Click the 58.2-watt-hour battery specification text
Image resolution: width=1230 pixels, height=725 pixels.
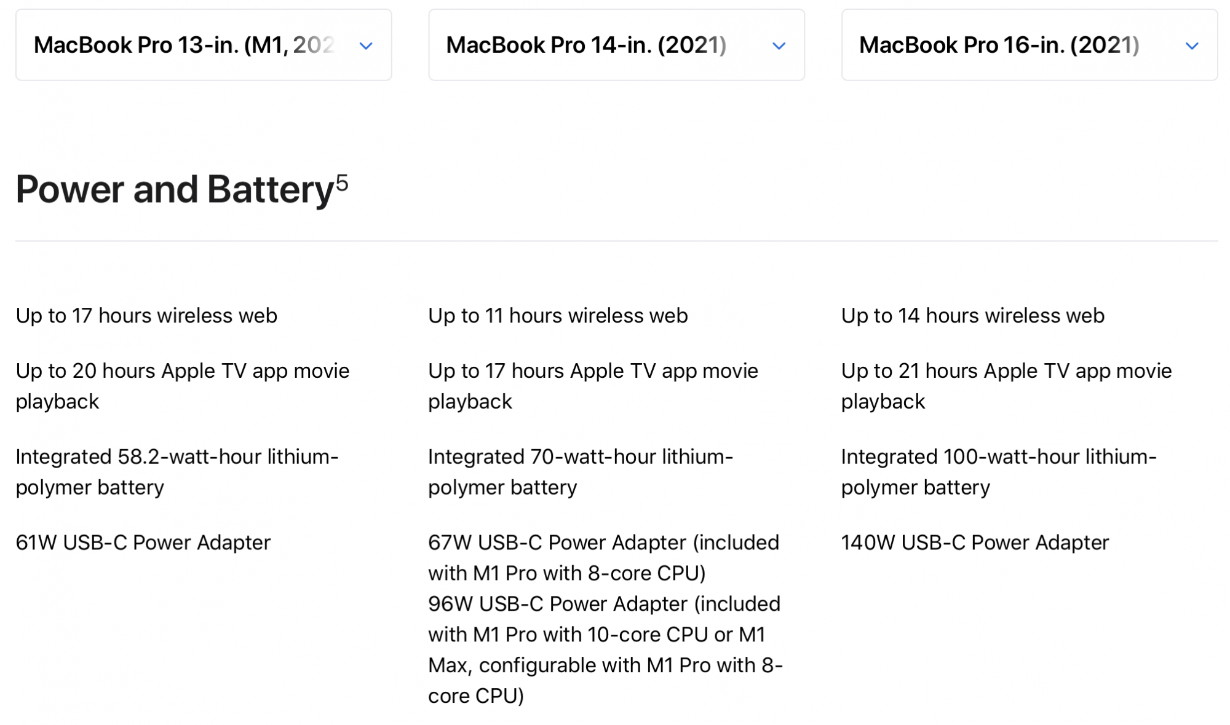177,472
